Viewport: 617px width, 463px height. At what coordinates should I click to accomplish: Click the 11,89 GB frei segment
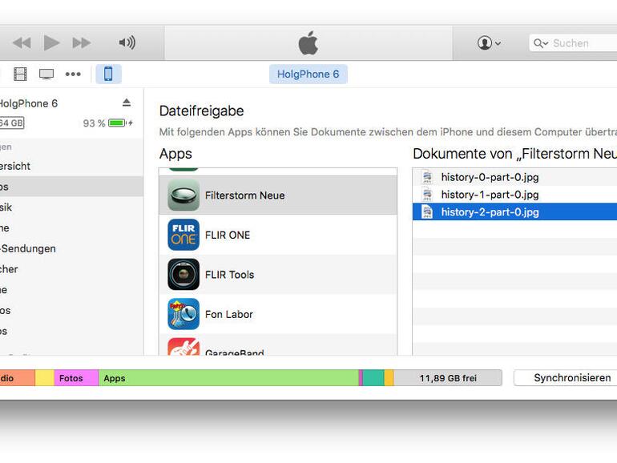(x=448, y=378)
